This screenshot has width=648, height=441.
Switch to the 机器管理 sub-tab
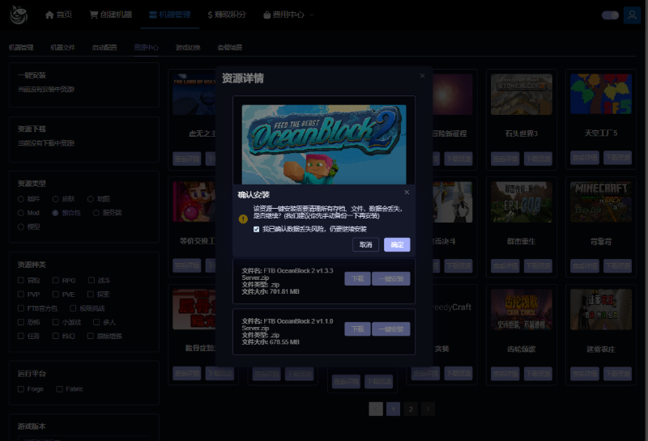[x=21, y=48]
